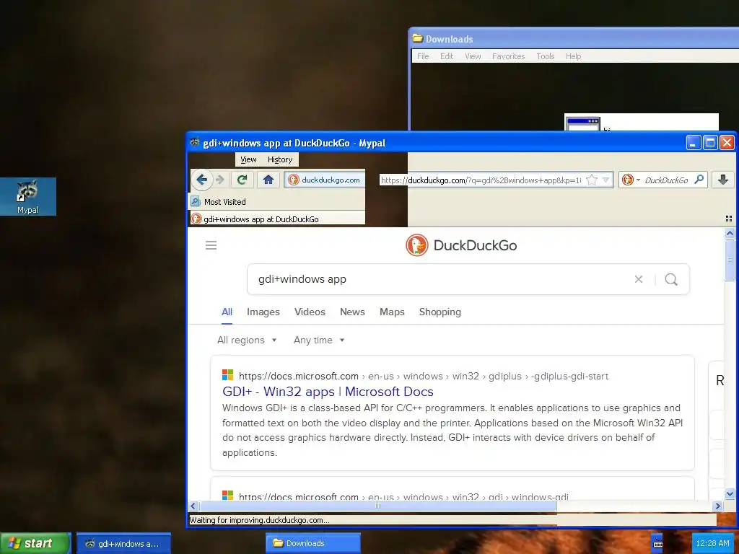Minimize the Mypal browser window
This screenshot has height=554, width=739.
pyautogui.click(x=694, y=142)
